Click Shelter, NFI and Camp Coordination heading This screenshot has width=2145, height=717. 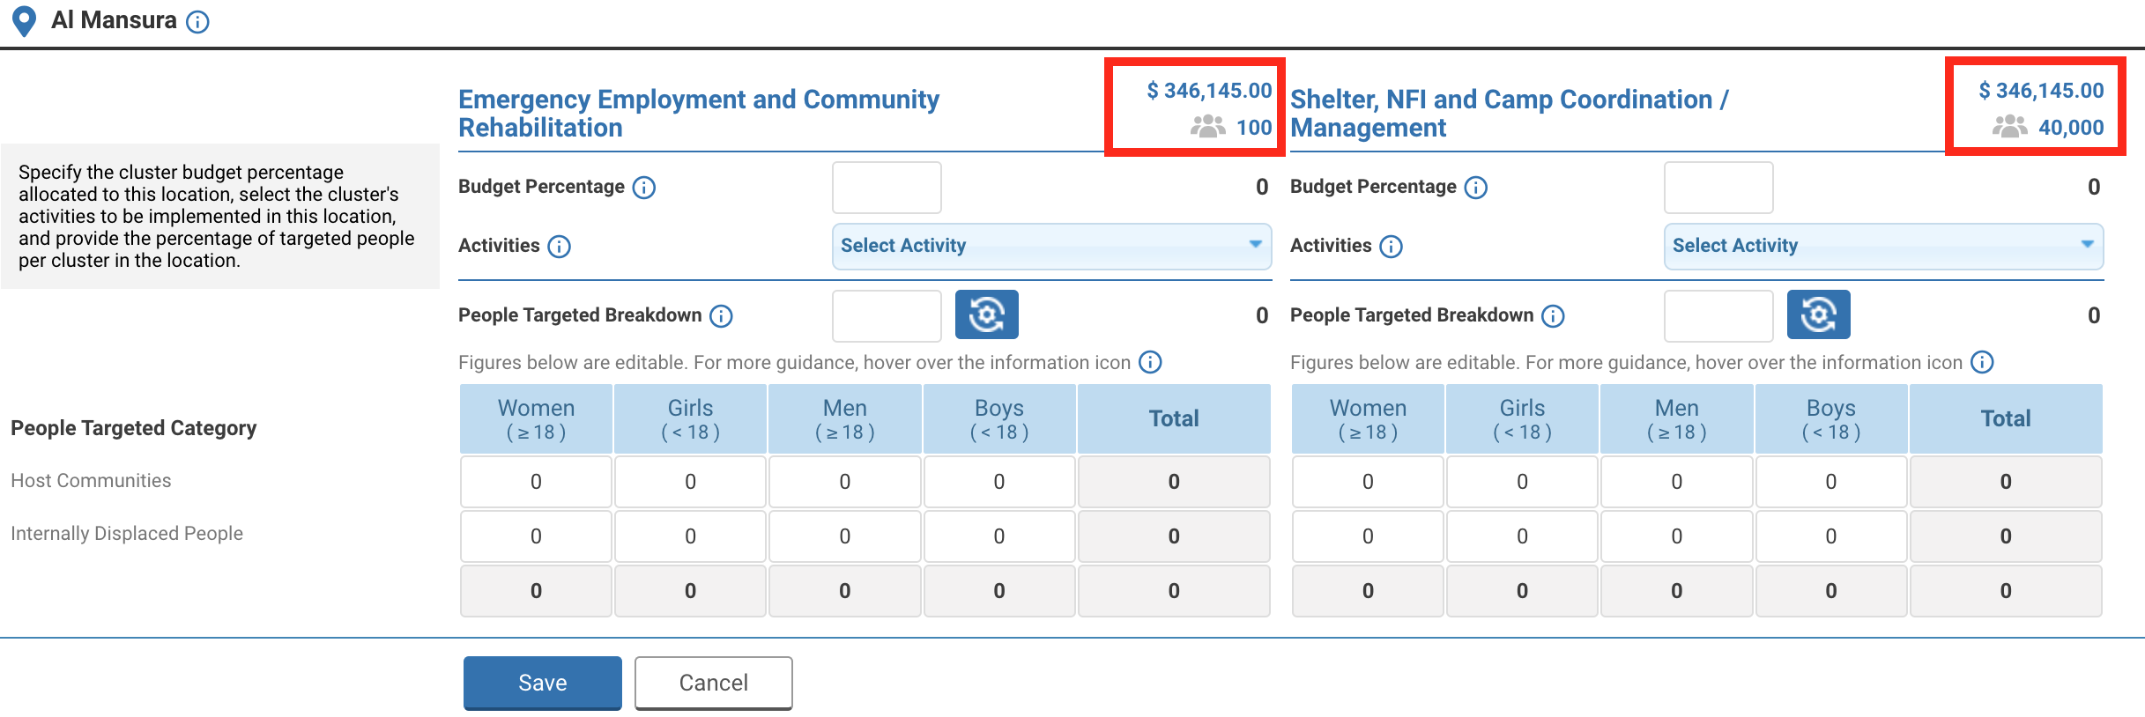coord(1510,114)
